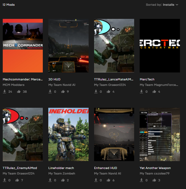Click the Yet Another Weapon title
This screenshot has height=189, width=186.
pos(155,168)
